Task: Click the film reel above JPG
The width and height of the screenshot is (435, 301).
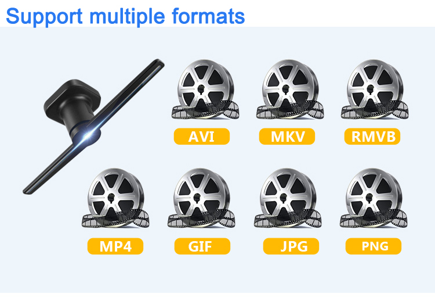Action: click(x=288, y=198)
